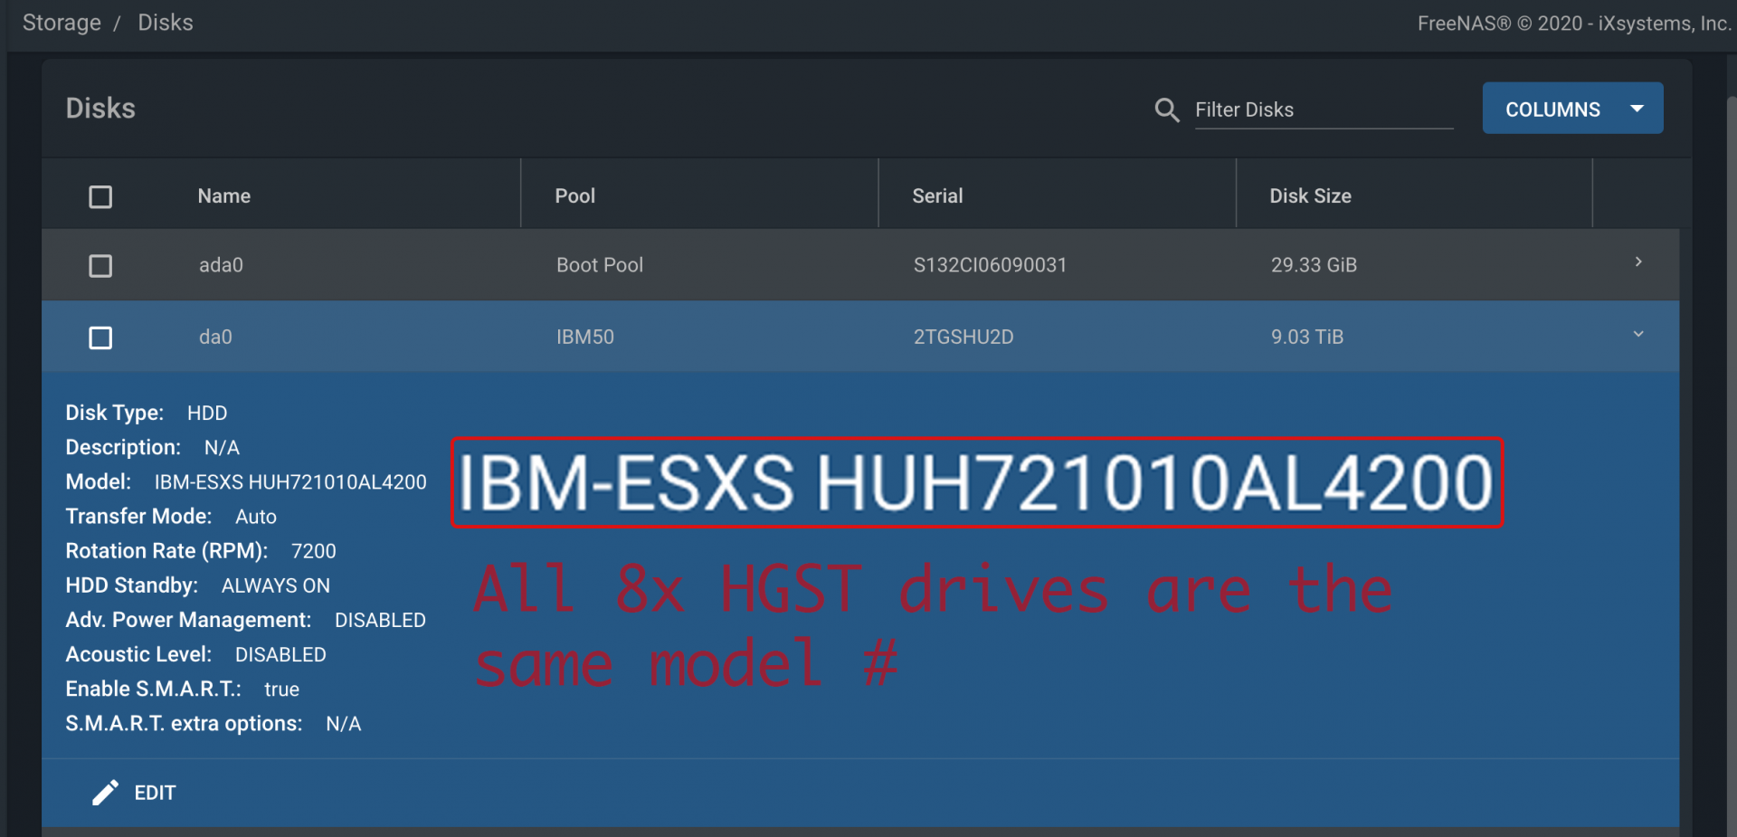This screenshot has width=1737, height=837.
Task: Sort by the Pool column header
Action: [x=575, y=195]
